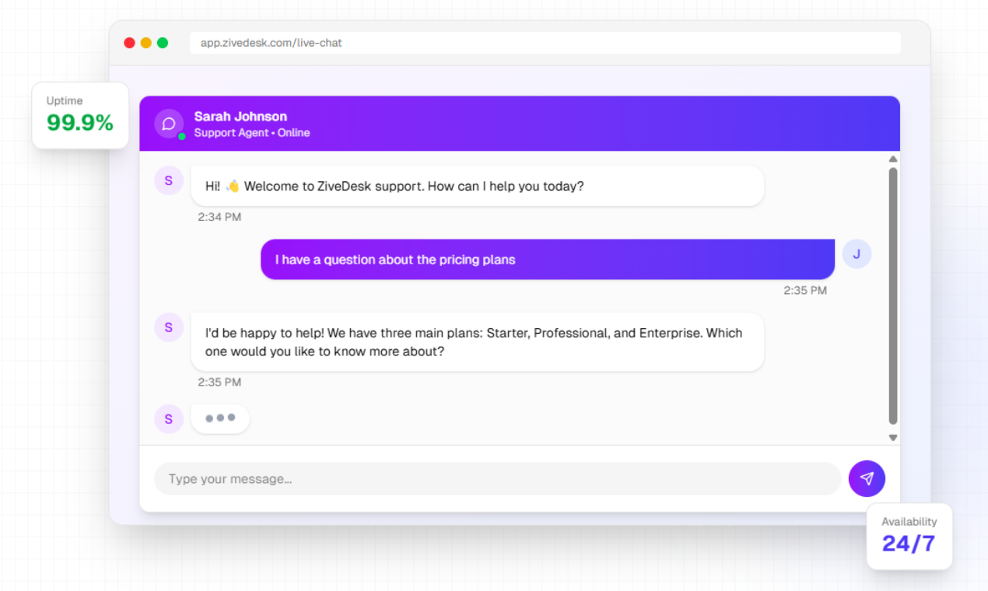Click the app.zivedesk.com/live-chat address bar
The width and height of the screenshot is (988, 591).
tap(545, 43)
